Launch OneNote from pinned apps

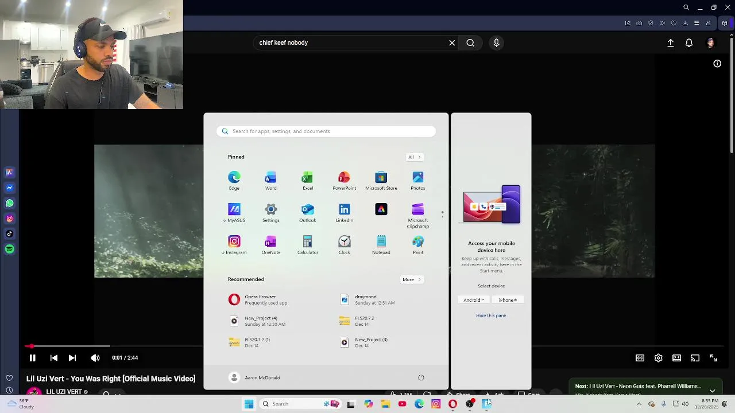(x=270, y=245)
